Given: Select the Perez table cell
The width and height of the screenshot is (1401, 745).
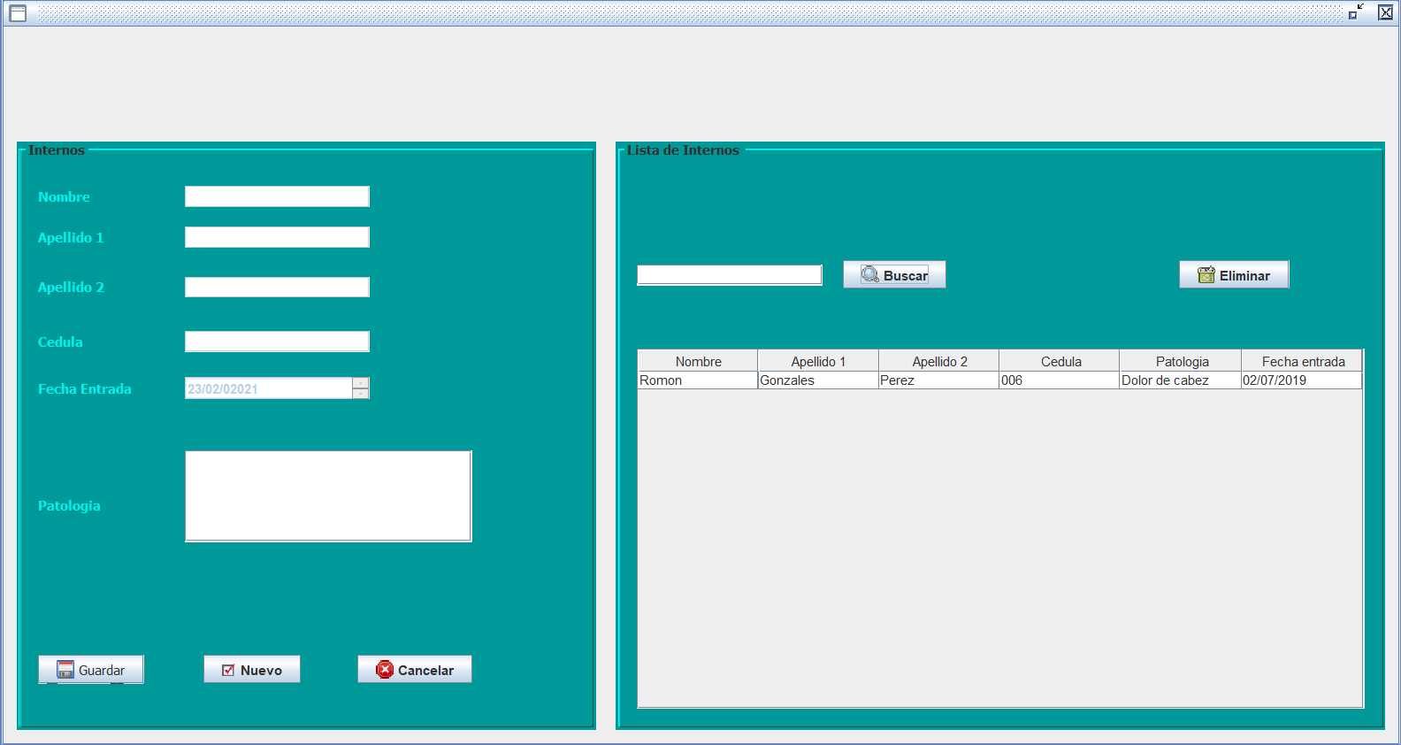Looking at the screenshot, I should click(x=939, y=380).
